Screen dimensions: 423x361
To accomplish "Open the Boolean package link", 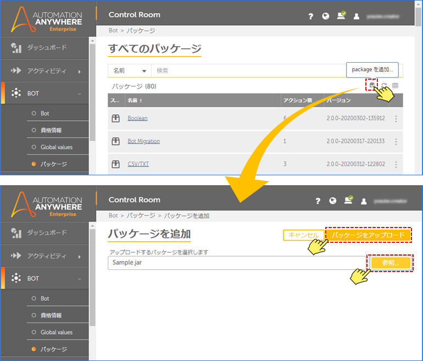I will click(137, 118).
